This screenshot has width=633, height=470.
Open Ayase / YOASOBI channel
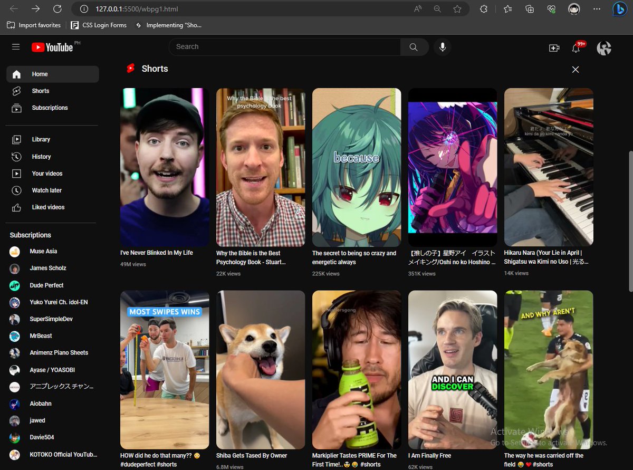point(52,370)
